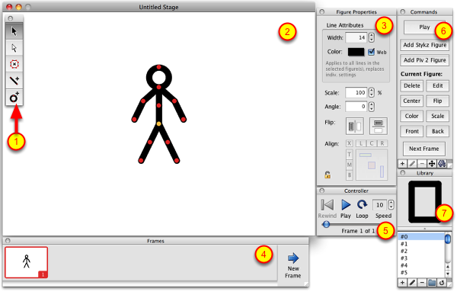Select library item #1

point(421,244)
